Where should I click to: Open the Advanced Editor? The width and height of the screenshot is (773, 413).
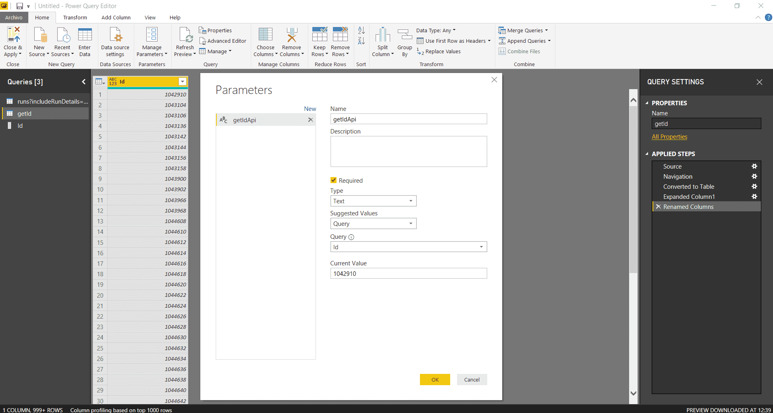click(223, 41)
